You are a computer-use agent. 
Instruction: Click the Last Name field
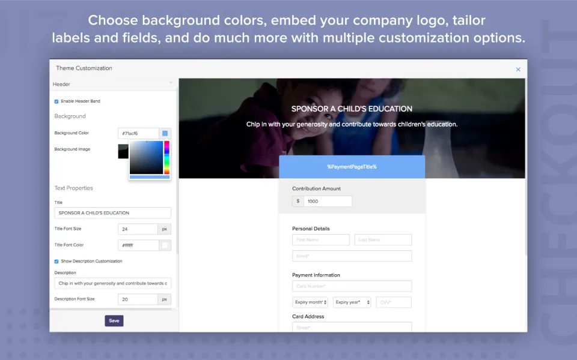click(383, 240)
